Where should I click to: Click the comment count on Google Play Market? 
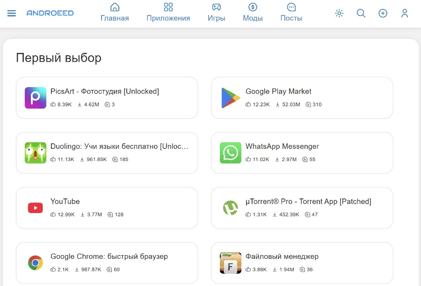tap(314, 105)
